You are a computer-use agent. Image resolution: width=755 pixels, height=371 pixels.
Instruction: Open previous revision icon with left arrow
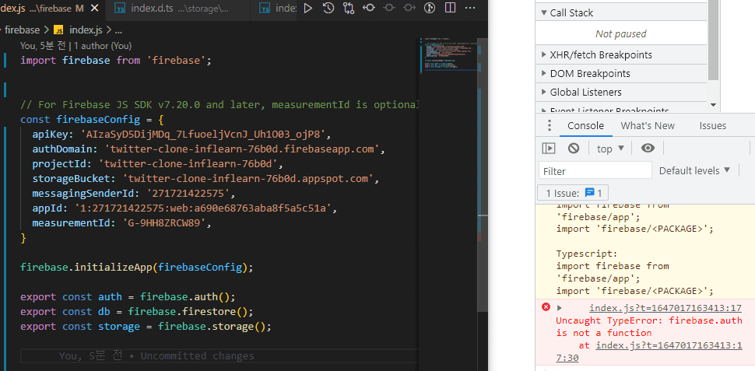(369, 8)
